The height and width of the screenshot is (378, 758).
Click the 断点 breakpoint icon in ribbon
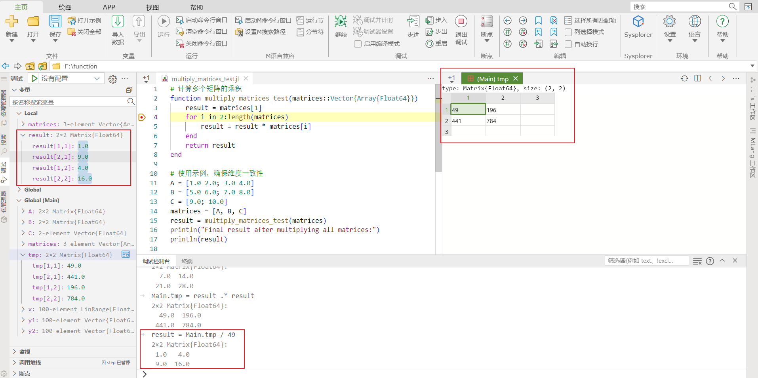(x=487, y=21)
